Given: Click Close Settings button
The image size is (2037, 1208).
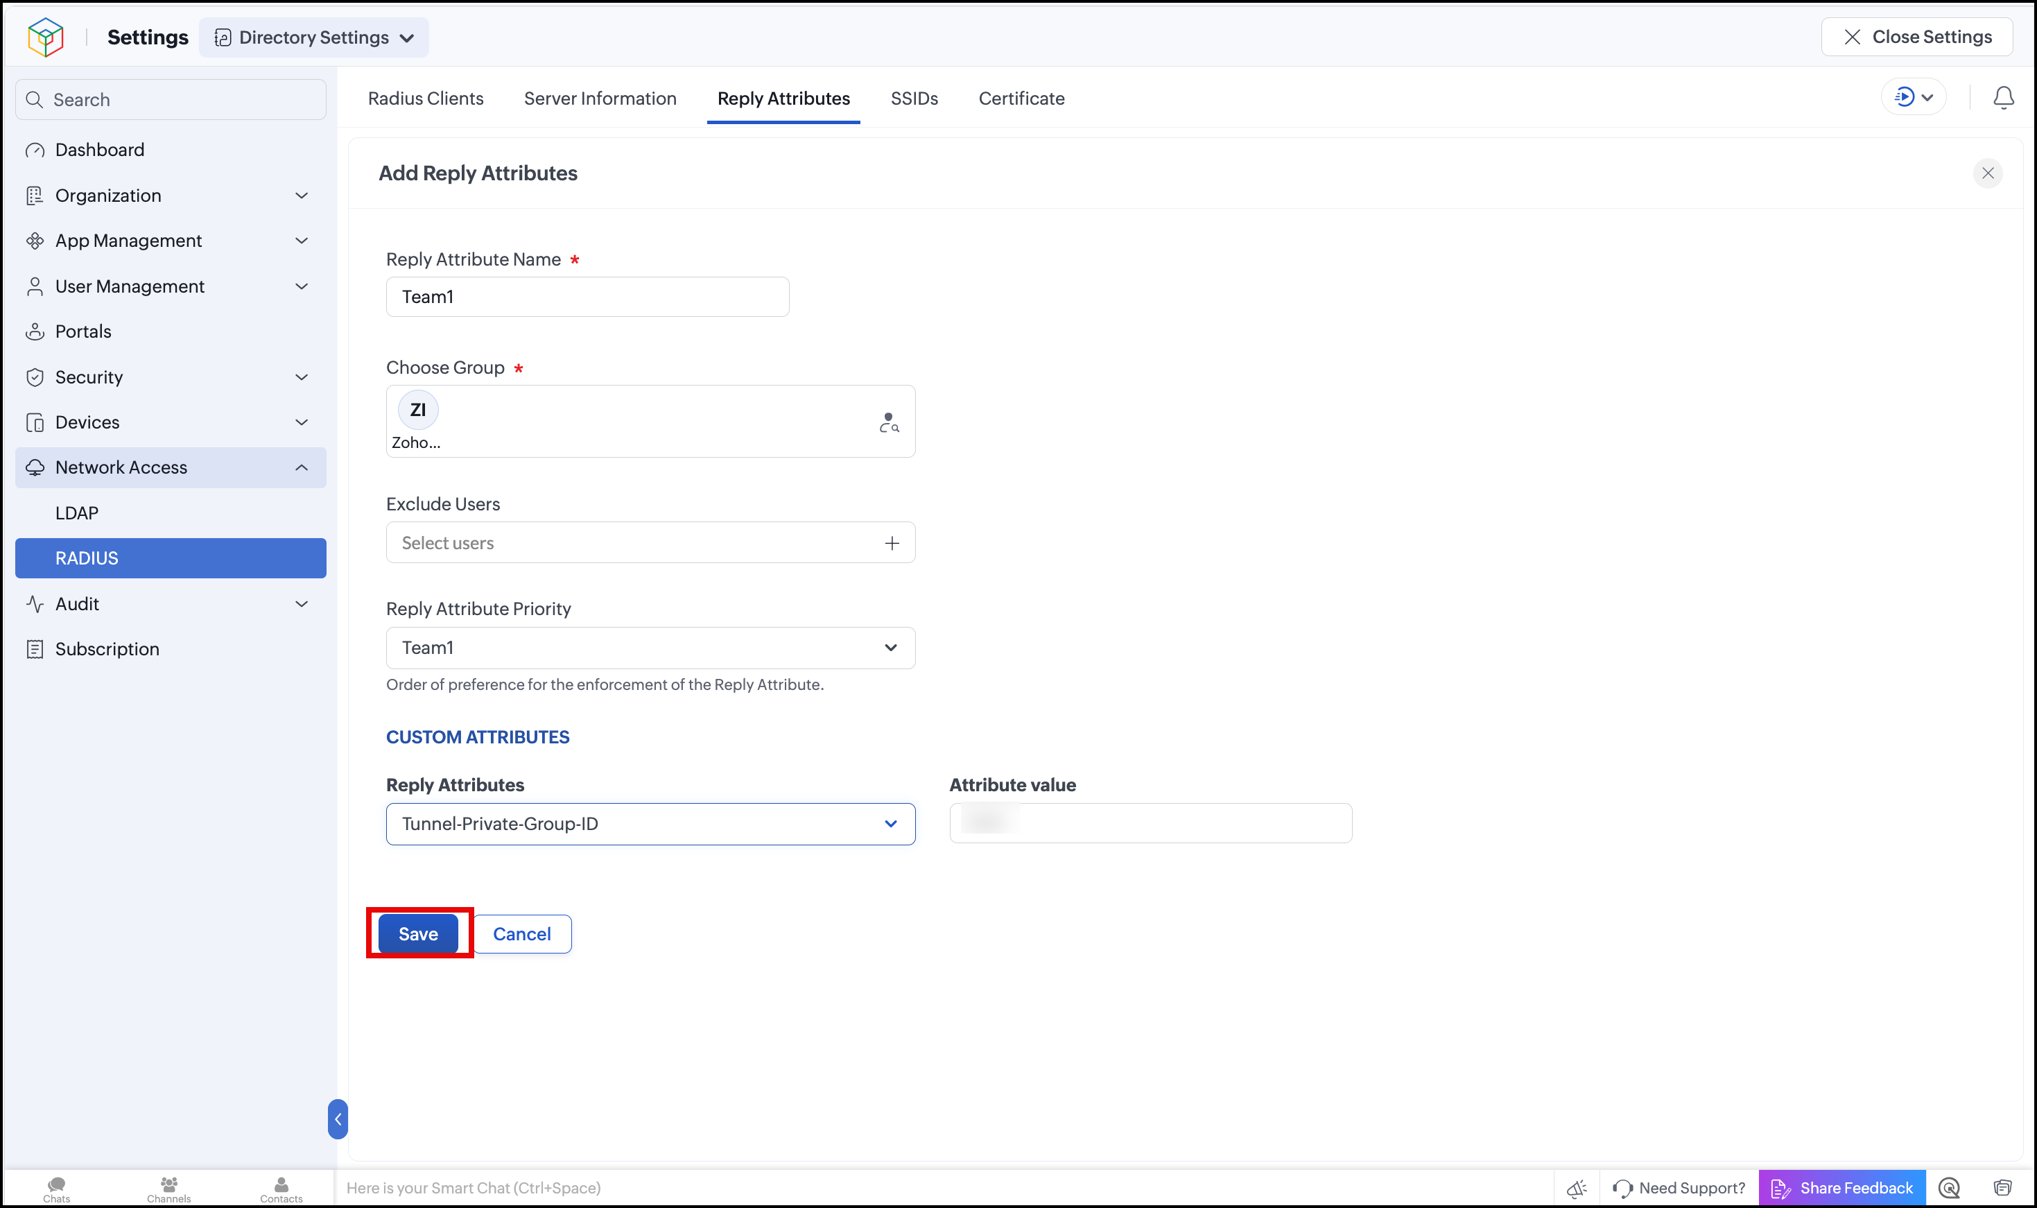Looking at the screenshot, I should coord(1916,37).
